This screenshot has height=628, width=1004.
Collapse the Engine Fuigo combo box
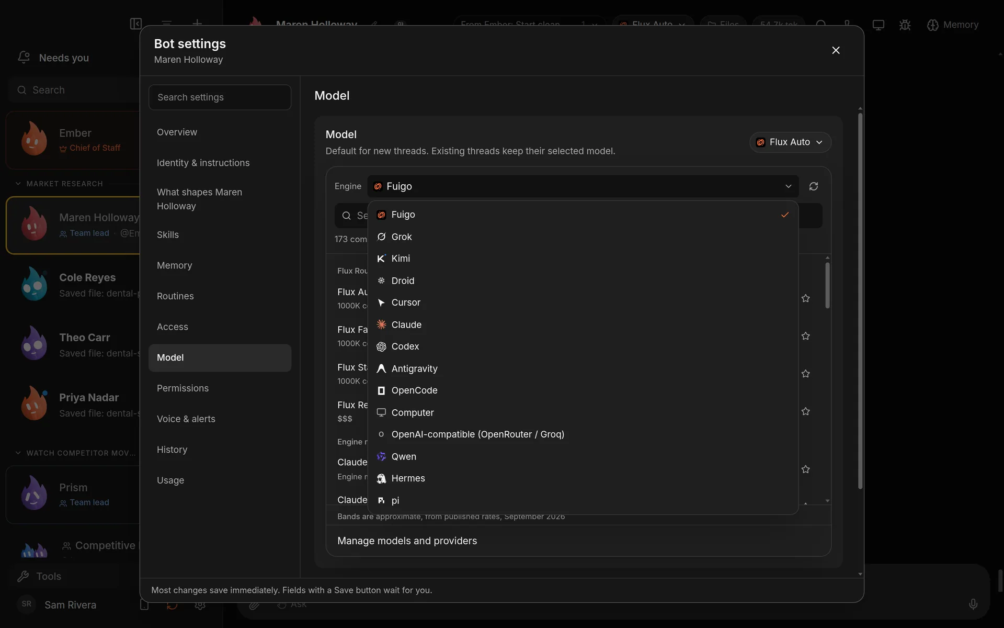click(x=583, y=186)
